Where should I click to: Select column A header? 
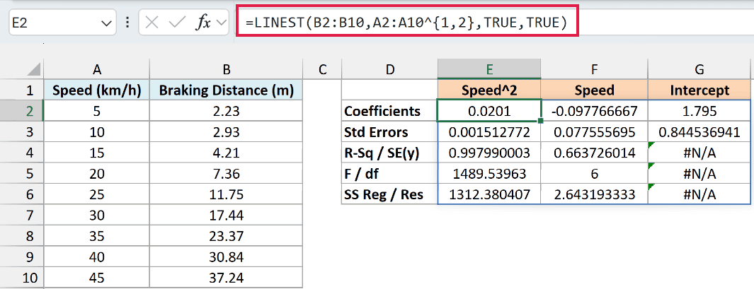tap(97, 70)
